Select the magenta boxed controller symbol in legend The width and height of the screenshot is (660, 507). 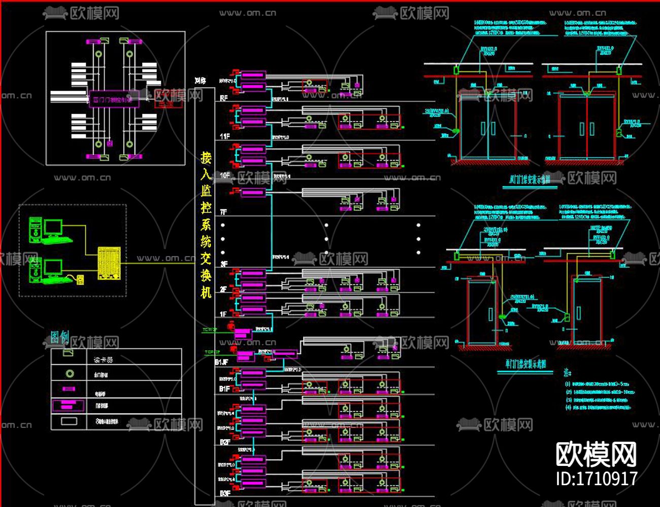click(x=68, y=405)
